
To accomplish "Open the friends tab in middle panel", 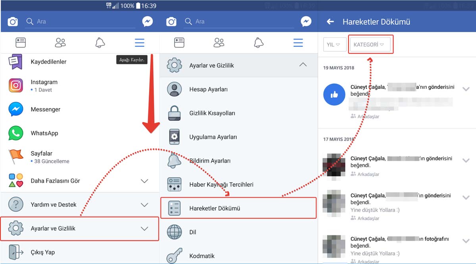I will 219,42.
